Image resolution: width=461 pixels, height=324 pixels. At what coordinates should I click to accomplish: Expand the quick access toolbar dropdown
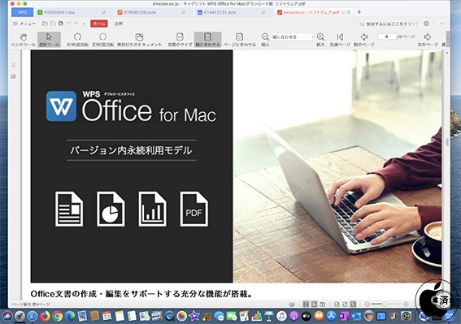85,24
